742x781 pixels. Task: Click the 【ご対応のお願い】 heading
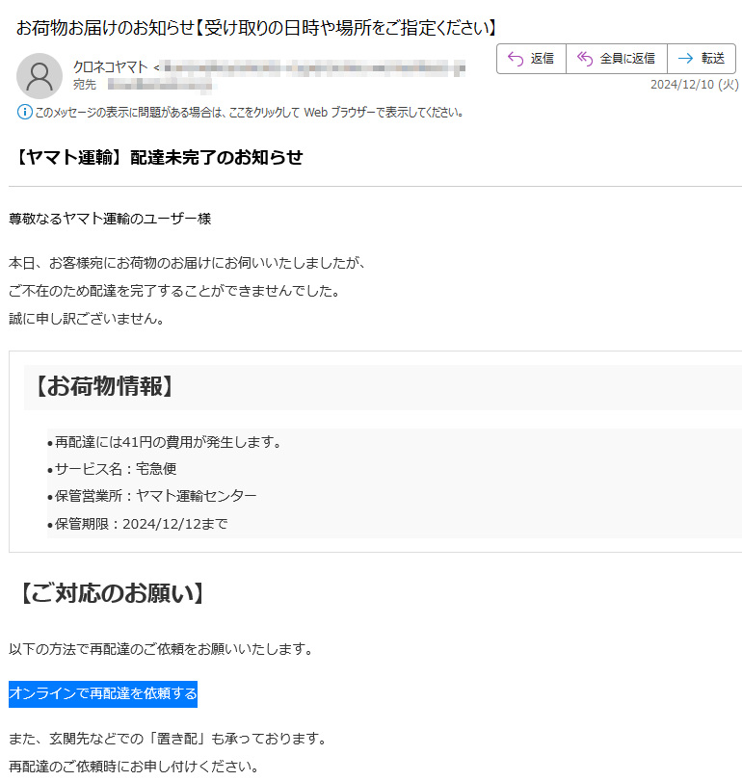[x=111, y=593]
